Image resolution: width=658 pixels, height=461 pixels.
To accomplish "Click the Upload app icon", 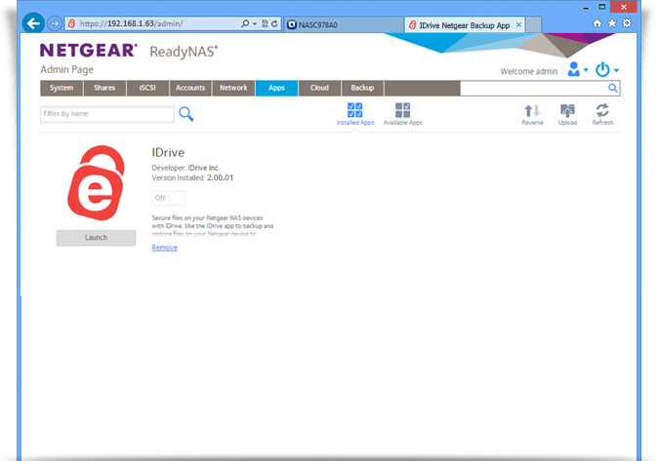I will pyautogui.click(x=567, y=114).
